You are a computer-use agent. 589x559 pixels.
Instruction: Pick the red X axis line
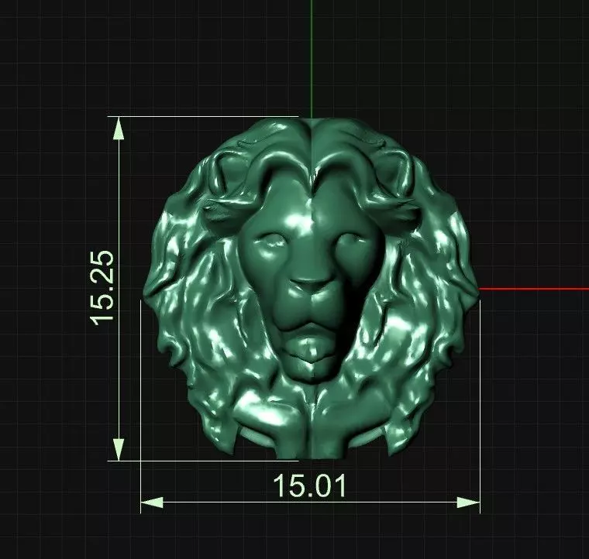coord(534,289)
